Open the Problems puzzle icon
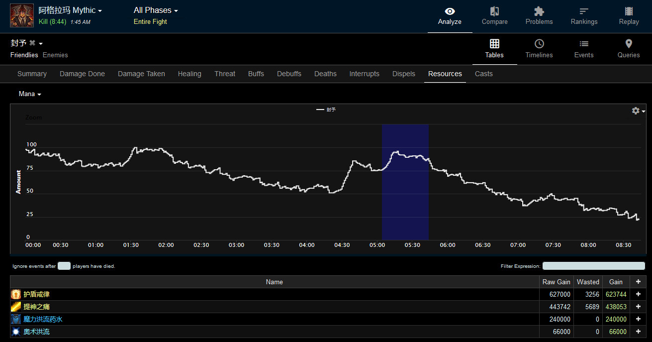 [539, 11]
